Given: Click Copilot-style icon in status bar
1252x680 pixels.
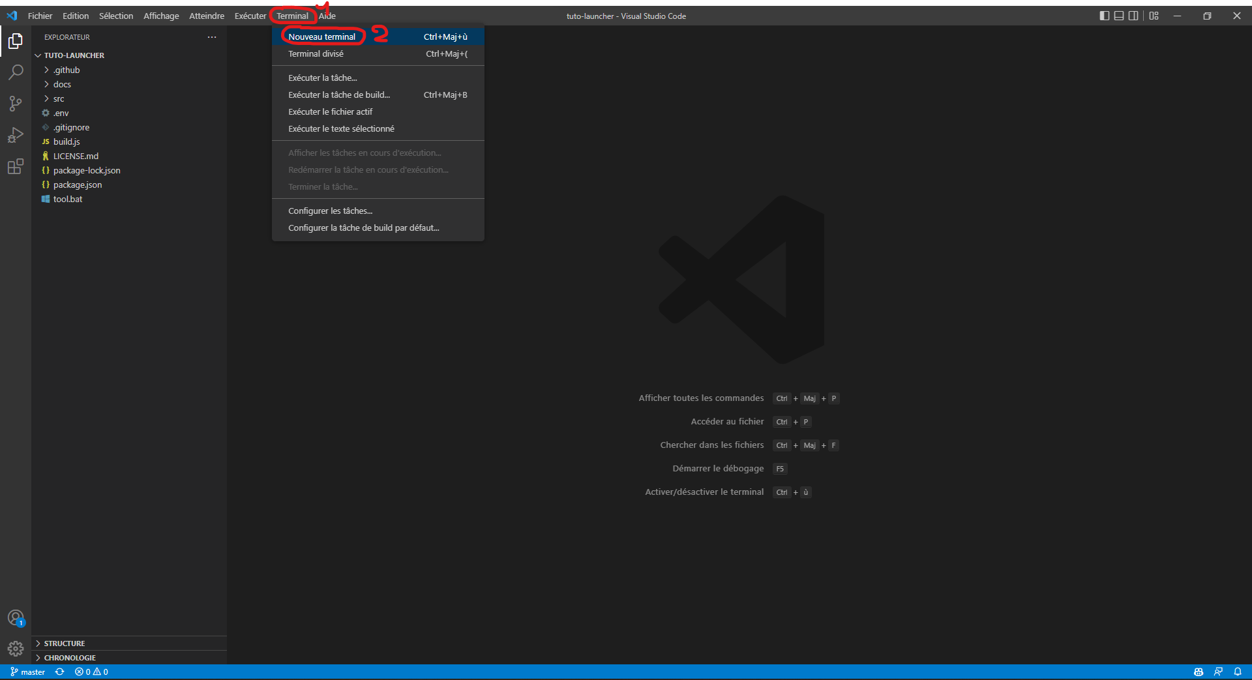Looking at the screenshot, I should 1199,672.
